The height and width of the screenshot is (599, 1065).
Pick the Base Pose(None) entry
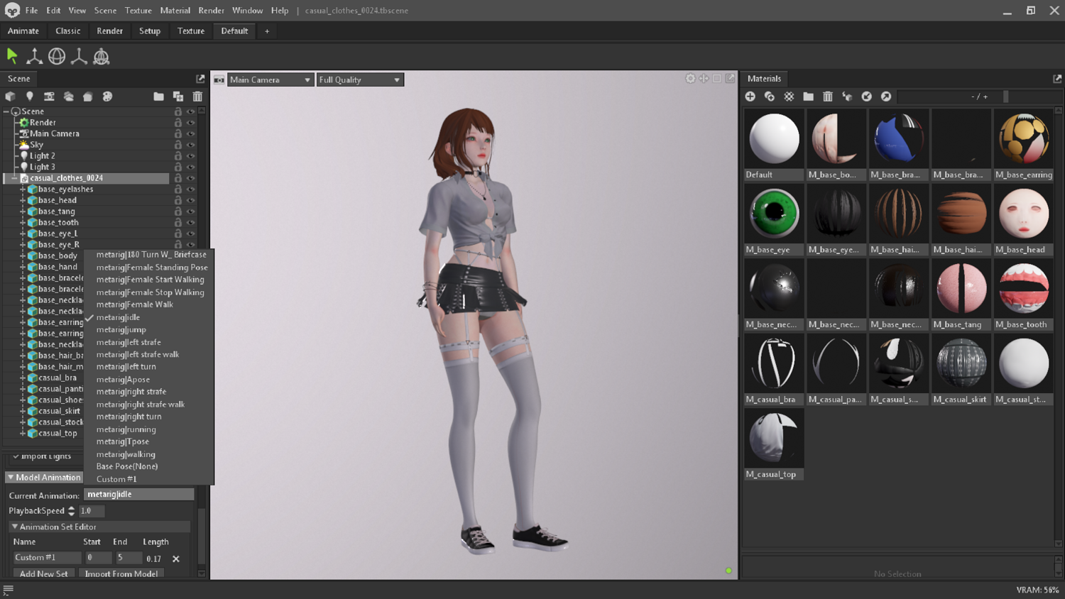tap(127, 466)
